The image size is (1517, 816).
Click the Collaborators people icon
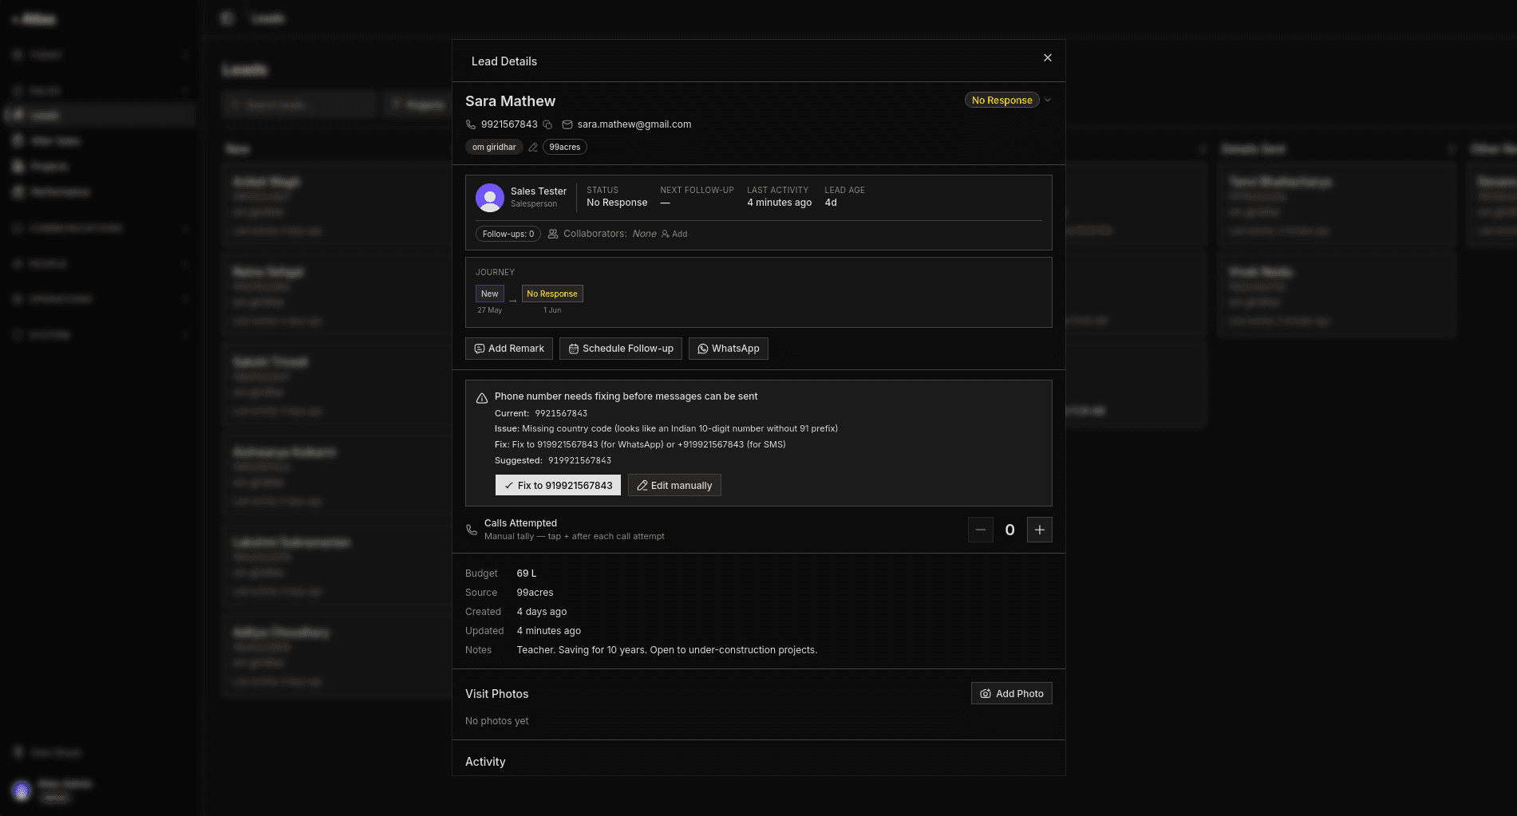click(553, 234)
